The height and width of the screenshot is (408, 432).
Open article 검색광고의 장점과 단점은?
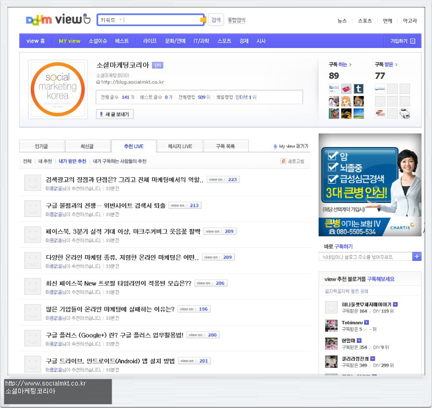click(125, 179)
